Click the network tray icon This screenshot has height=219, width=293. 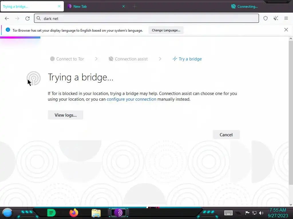coord(254,213)
